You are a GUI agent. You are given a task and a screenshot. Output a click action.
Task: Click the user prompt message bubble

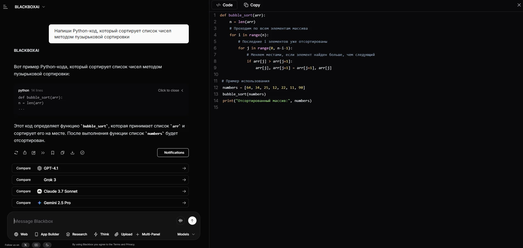pyautogui.click(x=119, y=34)
